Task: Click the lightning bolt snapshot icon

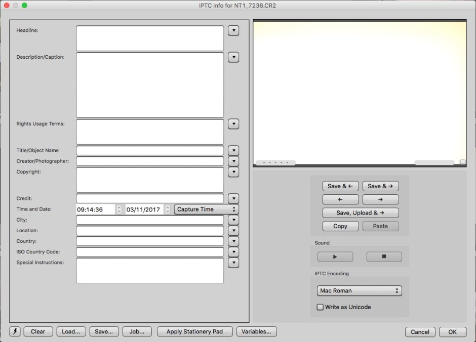Action: click(15, 332)
